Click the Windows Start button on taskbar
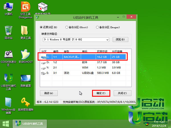 (6, 124)
